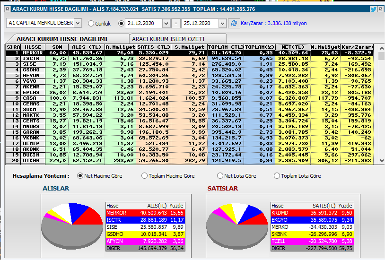Open the A1 CAPITAL MENKUL DEGER broker dropdown
This screenshot has width=385, height=260.
point(78,23)
